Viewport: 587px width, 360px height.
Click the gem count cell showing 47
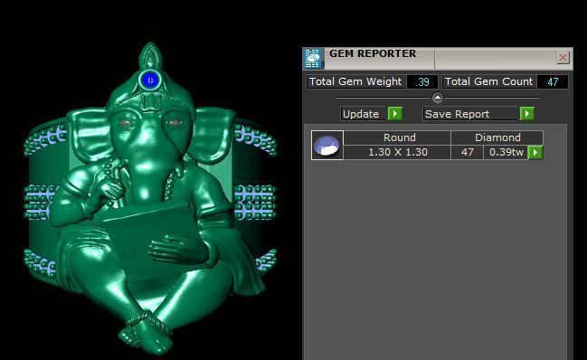[x=468, y=152]
